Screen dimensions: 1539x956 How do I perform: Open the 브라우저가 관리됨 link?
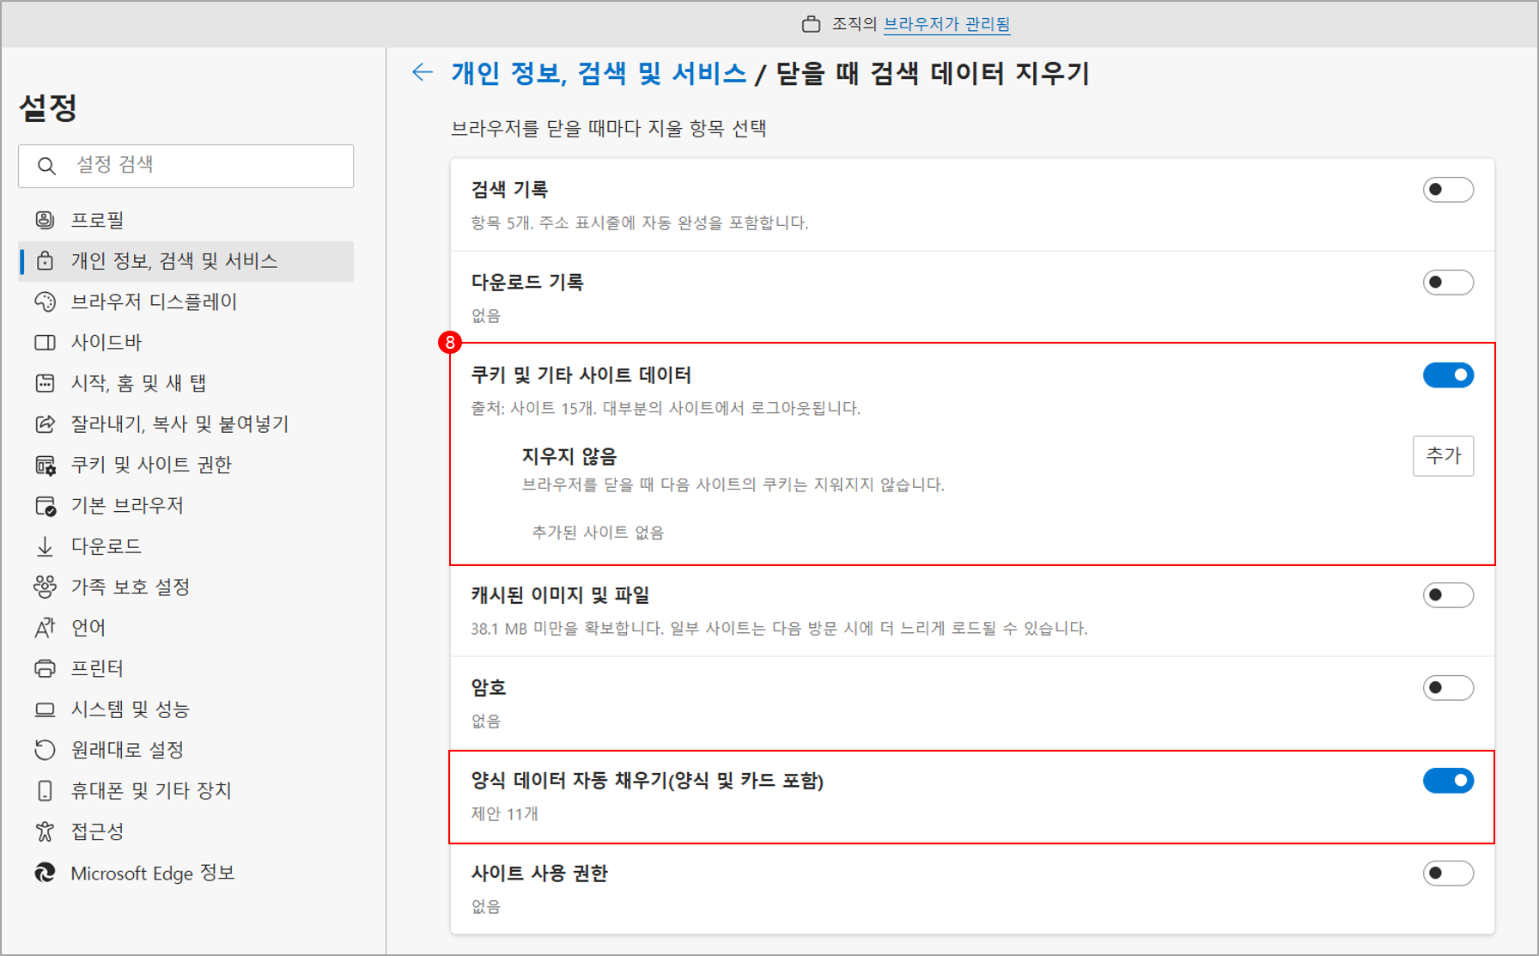[x=946, y=24]
